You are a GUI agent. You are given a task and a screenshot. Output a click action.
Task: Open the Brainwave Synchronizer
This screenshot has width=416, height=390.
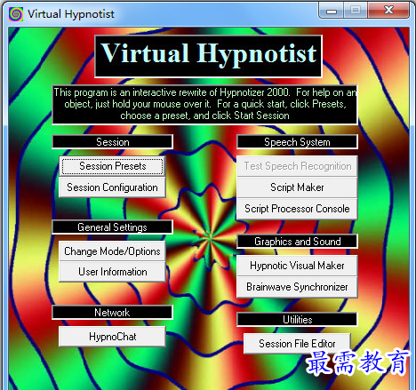(x=297, y=287)
